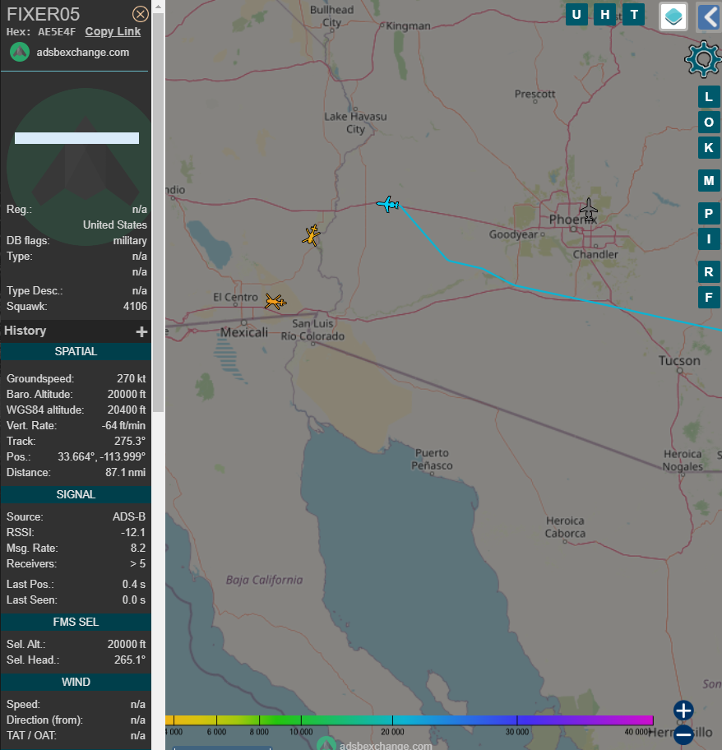722x750 pixels.
Task: Select the hex code AE5E4F
Action: point(57,32)
